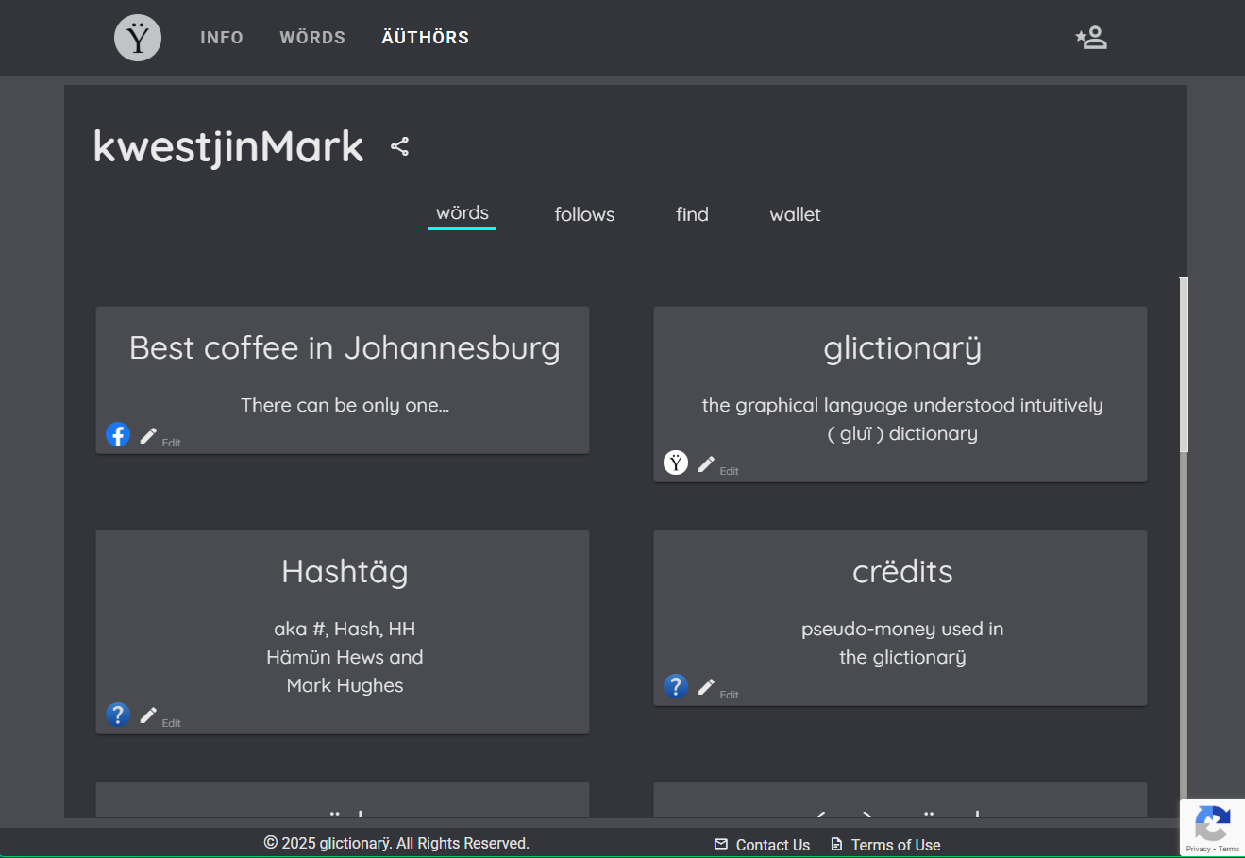The image size is (1245, 858).
Task: Click the Facebook icon on the coffee card
Action: [117, 434]
